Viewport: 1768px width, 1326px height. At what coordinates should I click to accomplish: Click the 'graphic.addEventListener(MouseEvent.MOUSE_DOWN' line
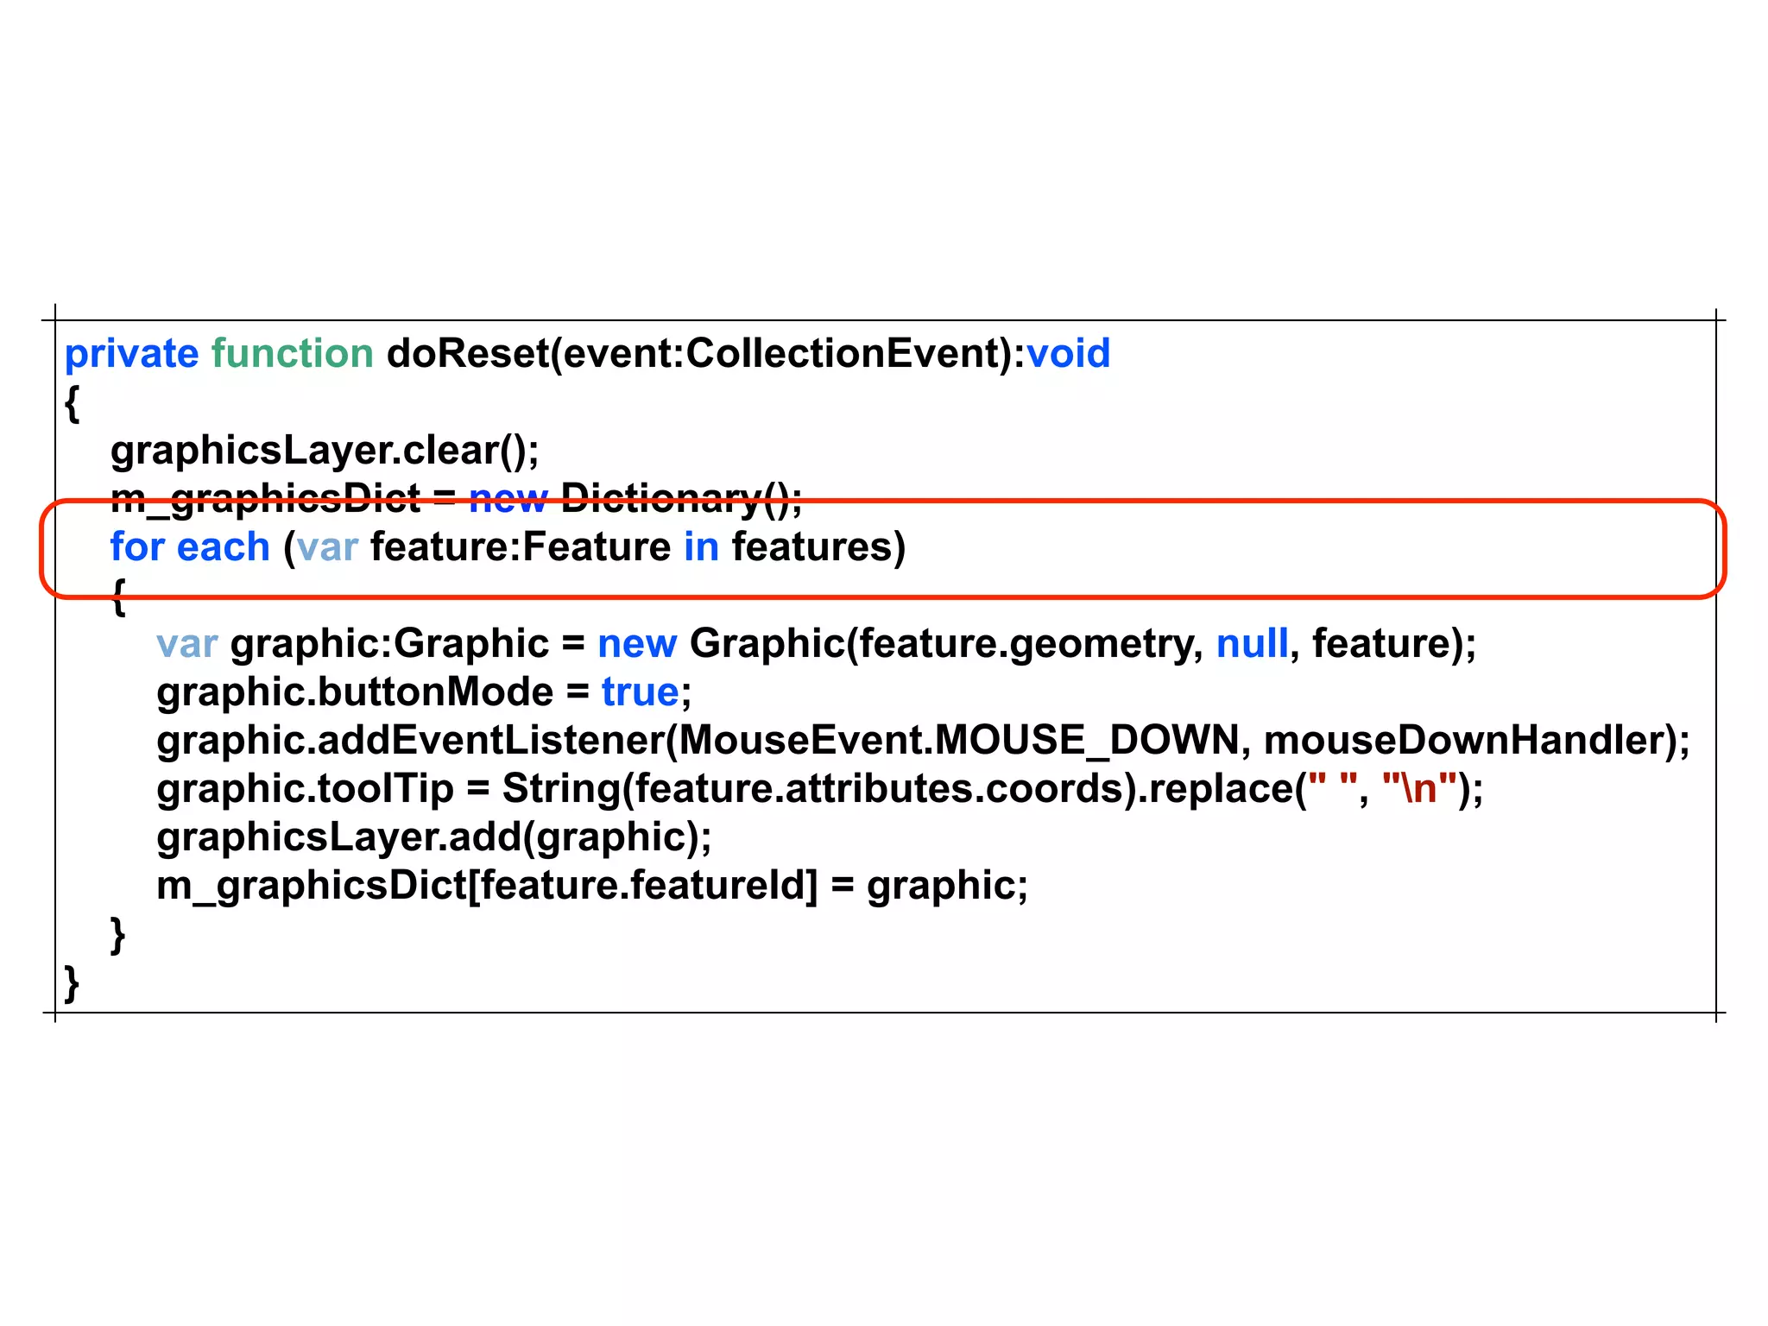tap(924, 741)
